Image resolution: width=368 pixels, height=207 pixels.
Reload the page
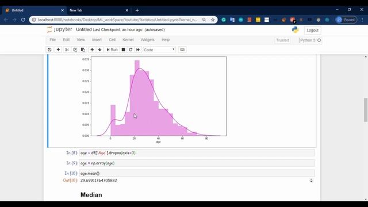point(23,20)
